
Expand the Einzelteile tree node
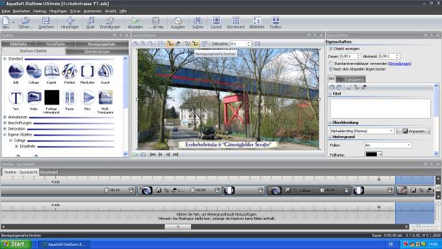point(16,147)
